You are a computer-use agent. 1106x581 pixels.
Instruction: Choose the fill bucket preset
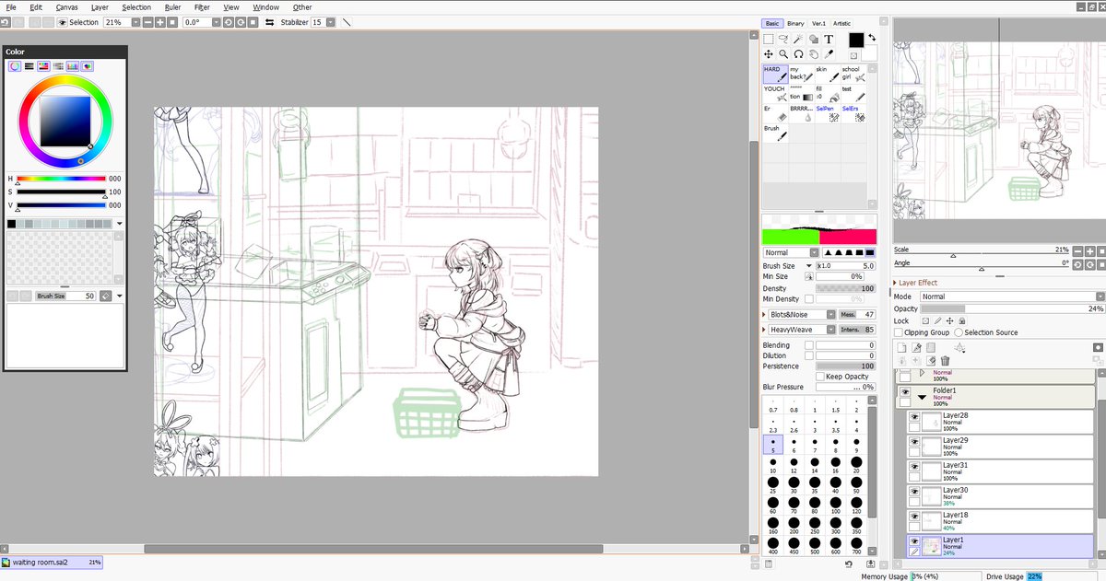pyautogui.click(x=827, y=94)
